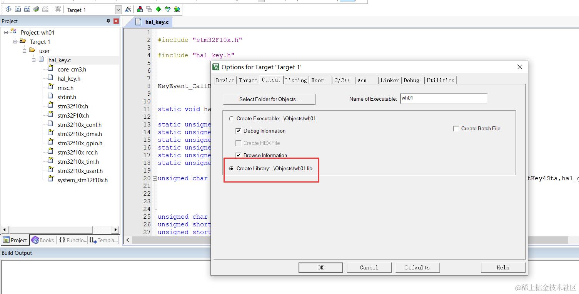Screen dimensions: 579x294
Task: Fold the code block at line 20
Action: point(155,178)
